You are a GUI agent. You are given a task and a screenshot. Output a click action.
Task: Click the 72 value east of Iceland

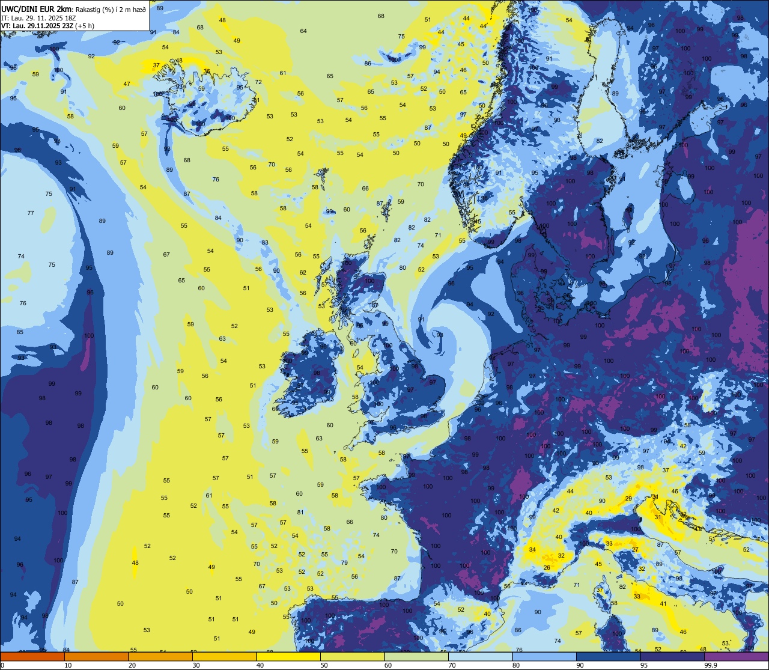pyautogui.click(x=258, y=82)
